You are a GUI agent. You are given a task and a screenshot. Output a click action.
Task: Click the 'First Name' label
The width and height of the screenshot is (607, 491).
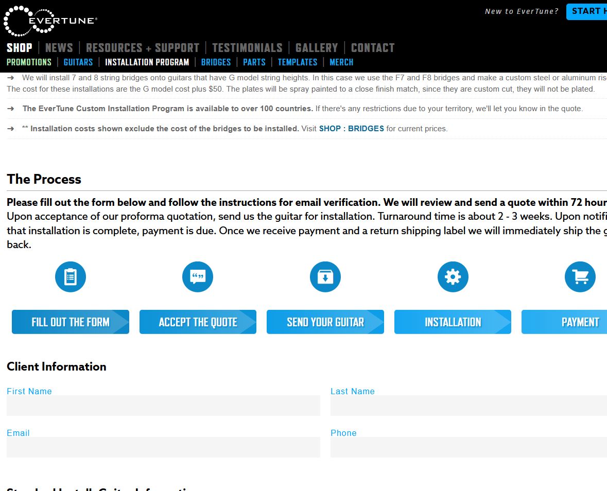[x=29, y=391]
